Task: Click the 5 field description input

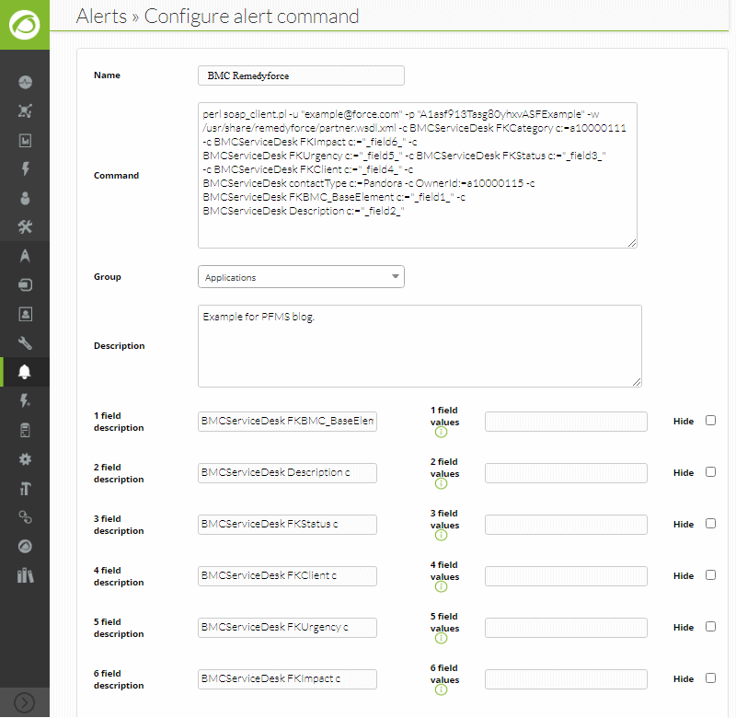Action: [x=287, y=628]
